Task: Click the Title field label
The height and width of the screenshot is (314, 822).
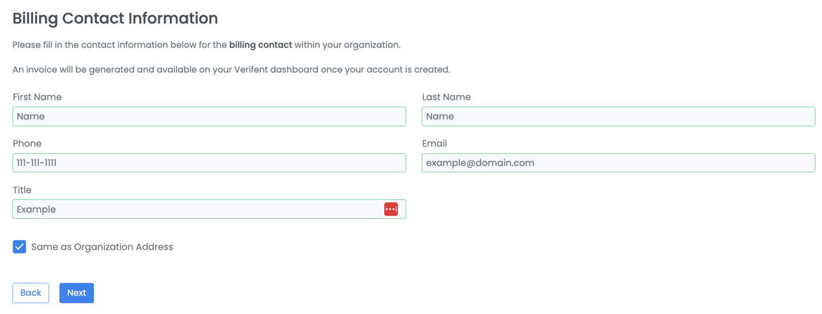Action: click(x=22, y=190)
